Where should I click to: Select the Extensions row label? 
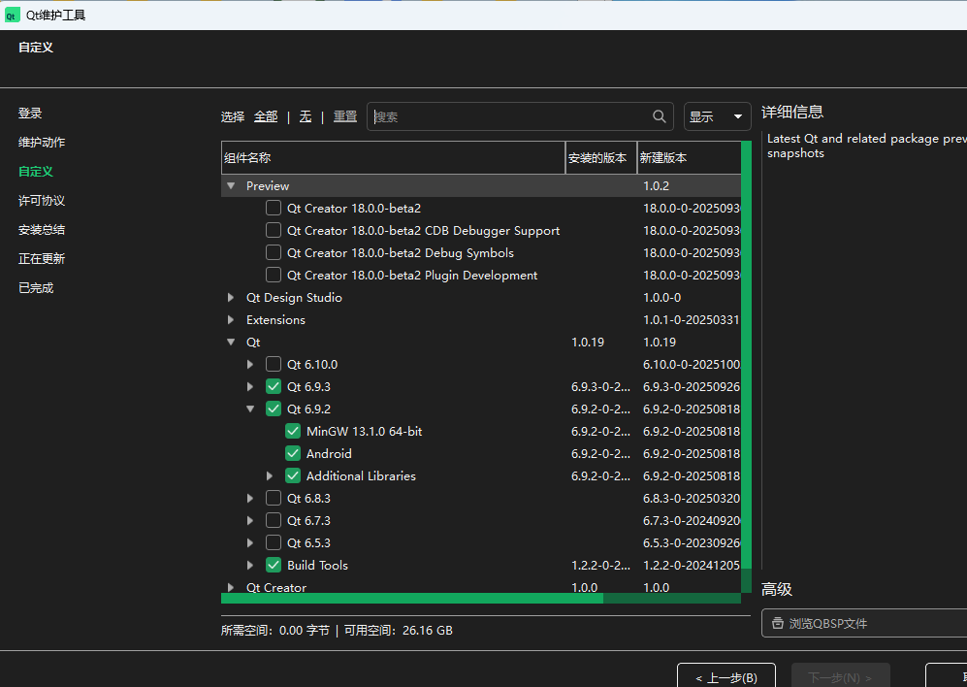pyautogui.click(x=275, y=320)
